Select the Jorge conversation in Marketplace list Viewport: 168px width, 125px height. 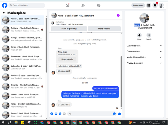pos(23,49)
